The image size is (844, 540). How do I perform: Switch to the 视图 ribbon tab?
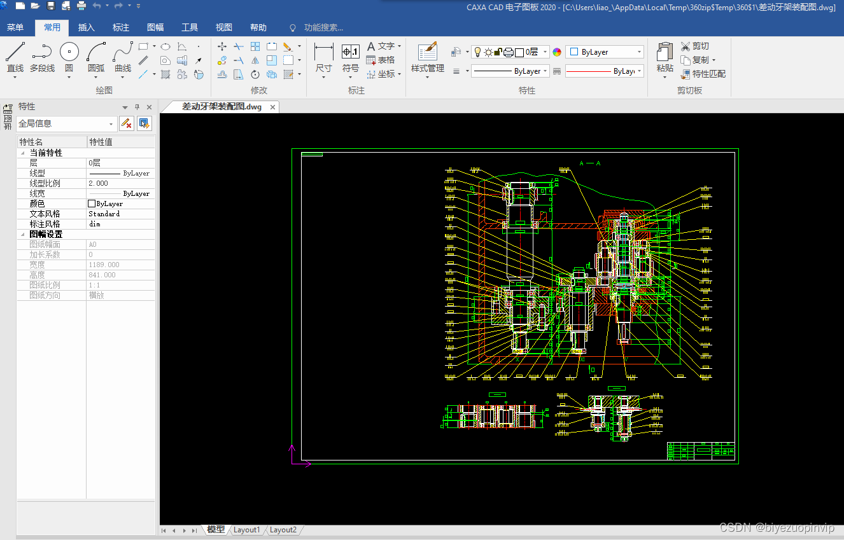click(224, 27)
